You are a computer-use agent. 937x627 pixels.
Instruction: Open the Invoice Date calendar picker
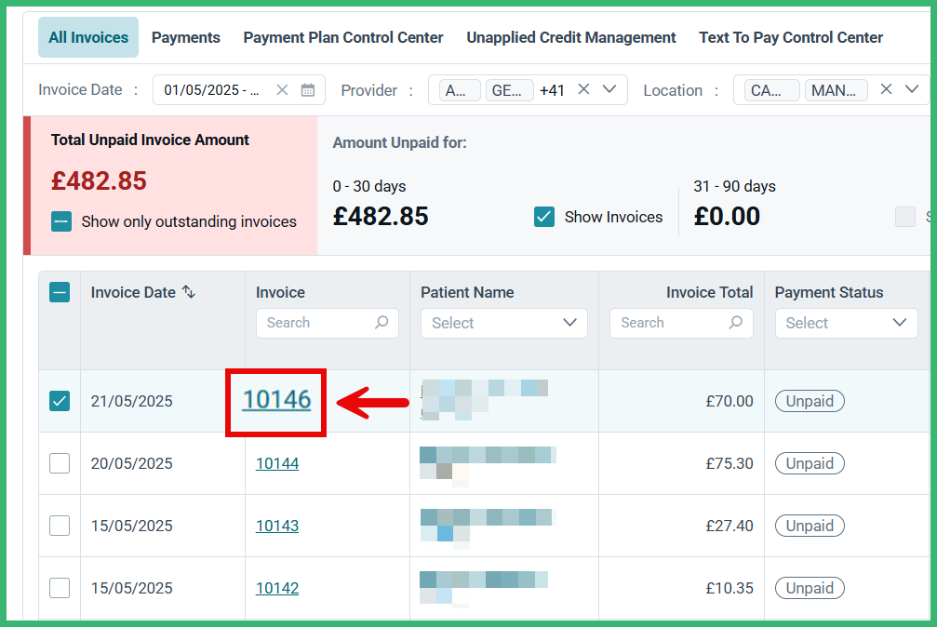coord(307,90)
